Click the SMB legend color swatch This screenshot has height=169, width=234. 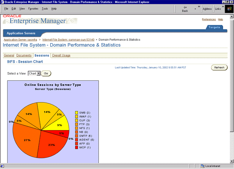pos(76,113)
